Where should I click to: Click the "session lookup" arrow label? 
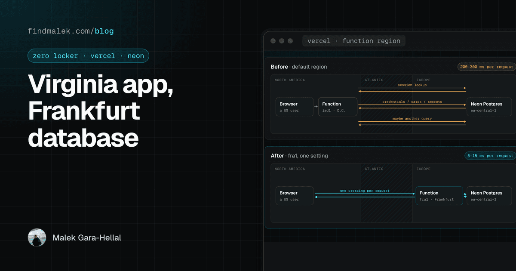(x=412, y=85)
